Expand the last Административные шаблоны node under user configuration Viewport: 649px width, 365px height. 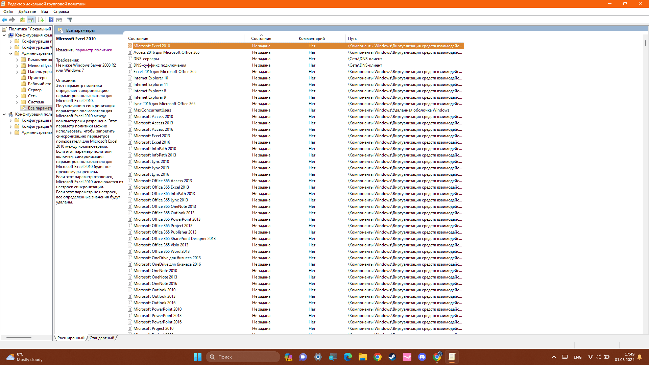(10, 132)
